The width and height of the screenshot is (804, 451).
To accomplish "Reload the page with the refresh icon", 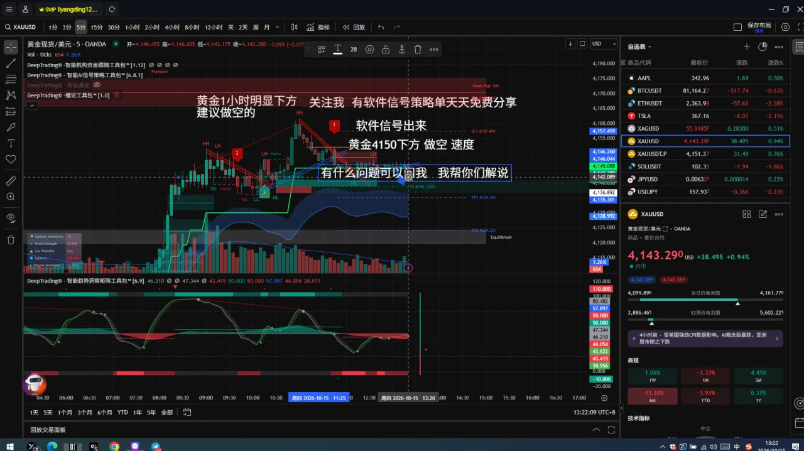I will [112, 9].
